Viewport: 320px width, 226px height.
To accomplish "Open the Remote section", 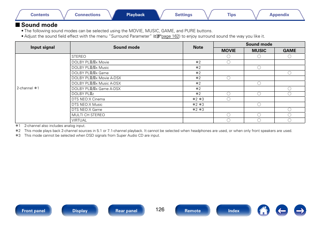I will (193, 211).
